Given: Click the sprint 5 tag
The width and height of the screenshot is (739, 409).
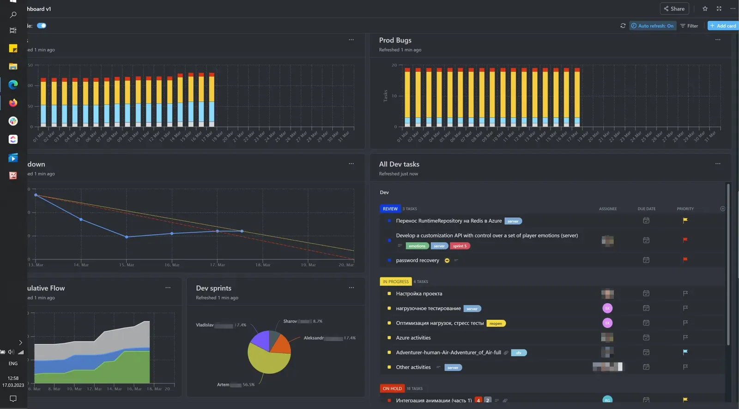Looking at the screenshot, I should pos(460,246).
